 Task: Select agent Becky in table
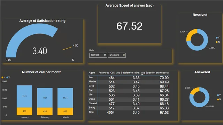point(92,108)
